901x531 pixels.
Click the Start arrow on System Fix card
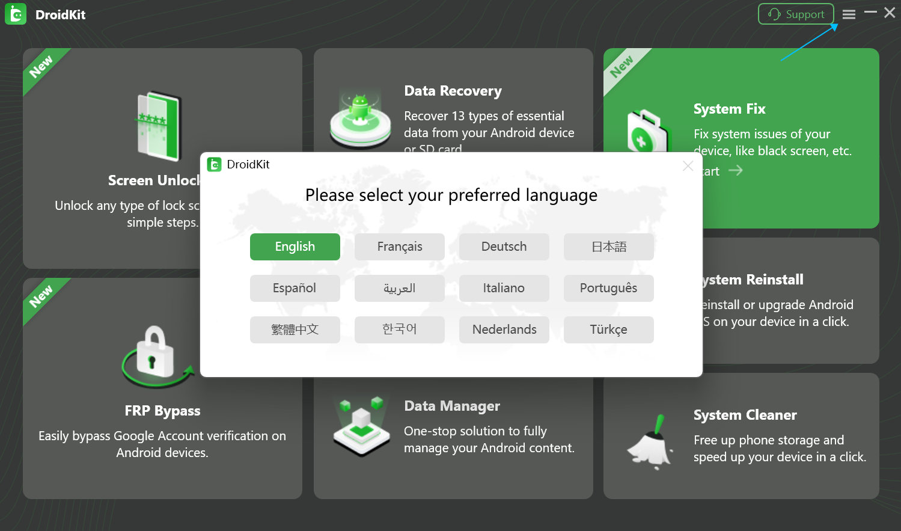[735, 171]
